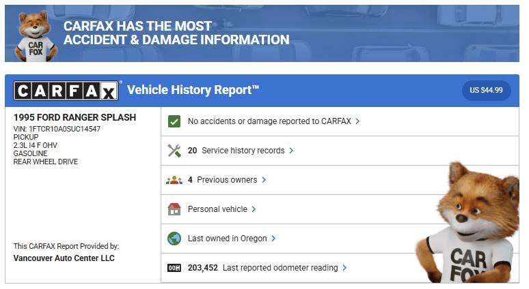Expand chevron beside Last owned in Oregon
Screen dimensions: 529x289
[x=273, y=239]
